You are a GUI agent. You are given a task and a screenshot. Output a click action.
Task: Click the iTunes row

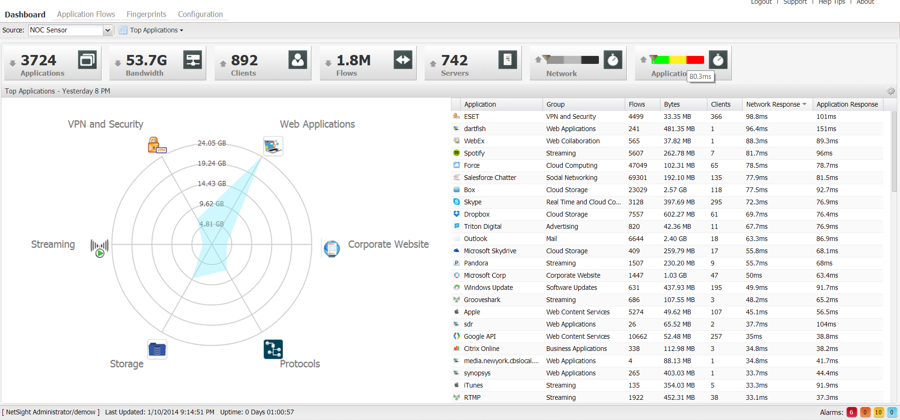coord(667,385)
